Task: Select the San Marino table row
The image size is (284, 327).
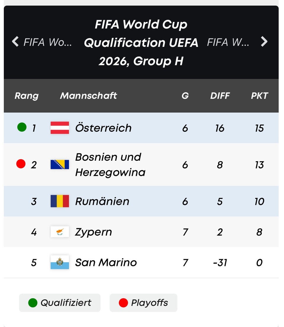Action: [x=142, y=262]
